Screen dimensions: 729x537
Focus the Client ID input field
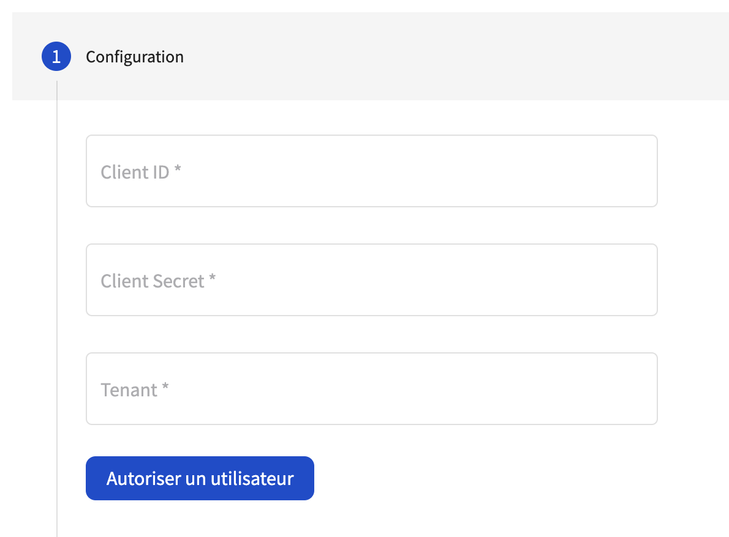[x=371, y=171]
